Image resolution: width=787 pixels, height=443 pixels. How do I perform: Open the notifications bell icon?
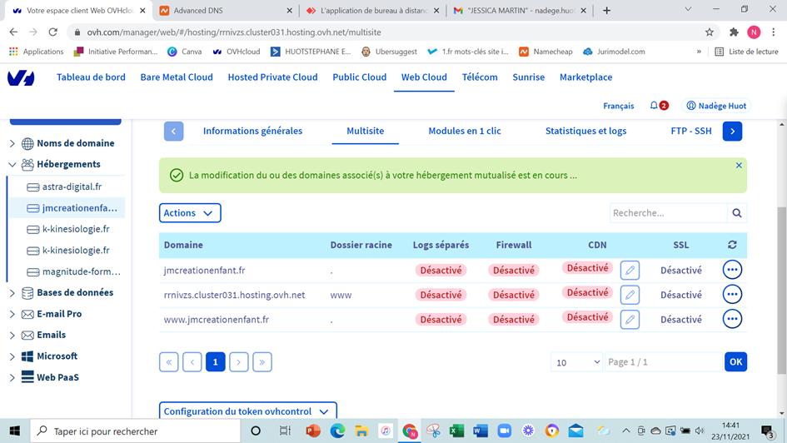[x=654, y=106]
